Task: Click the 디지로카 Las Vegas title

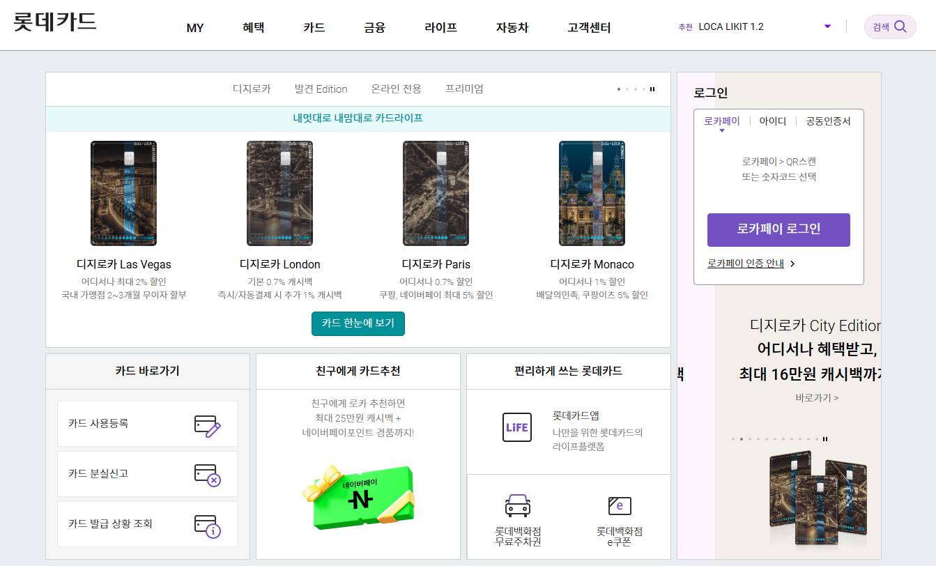Action: pos(123,264)
